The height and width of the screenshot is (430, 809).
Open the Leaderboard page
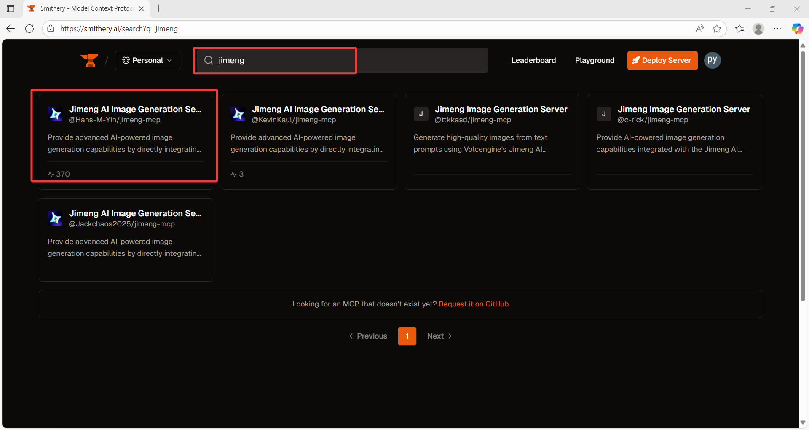533,60
